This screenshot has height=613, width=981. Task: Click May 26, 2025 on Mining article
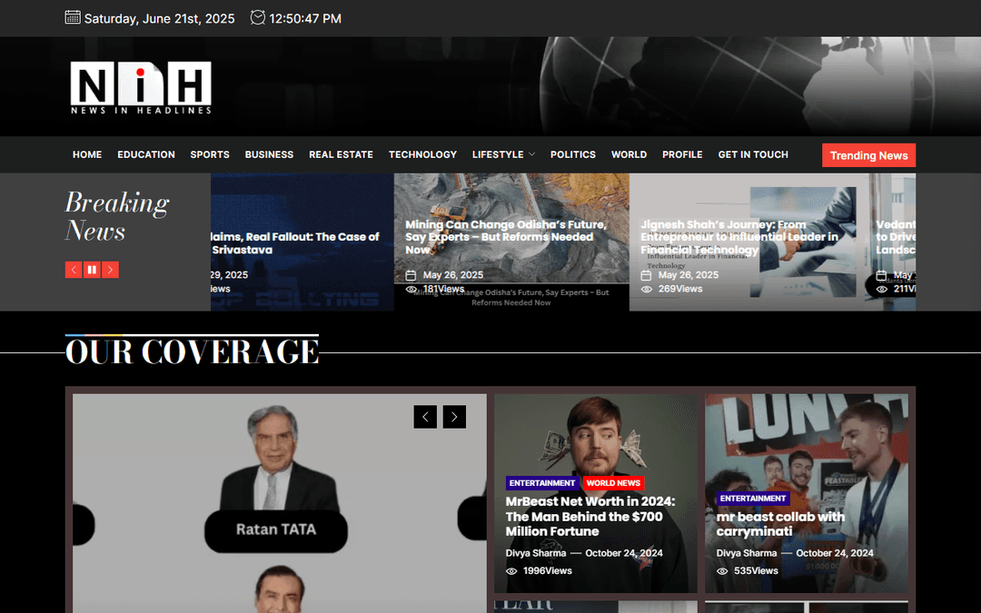(453, 275)
